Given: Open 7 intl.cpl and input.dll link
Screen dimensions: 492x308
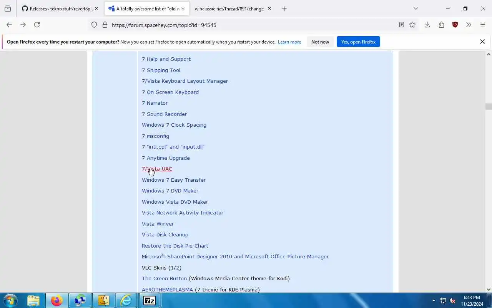Looking at the screenshot, I should click(x=173, y=147).
